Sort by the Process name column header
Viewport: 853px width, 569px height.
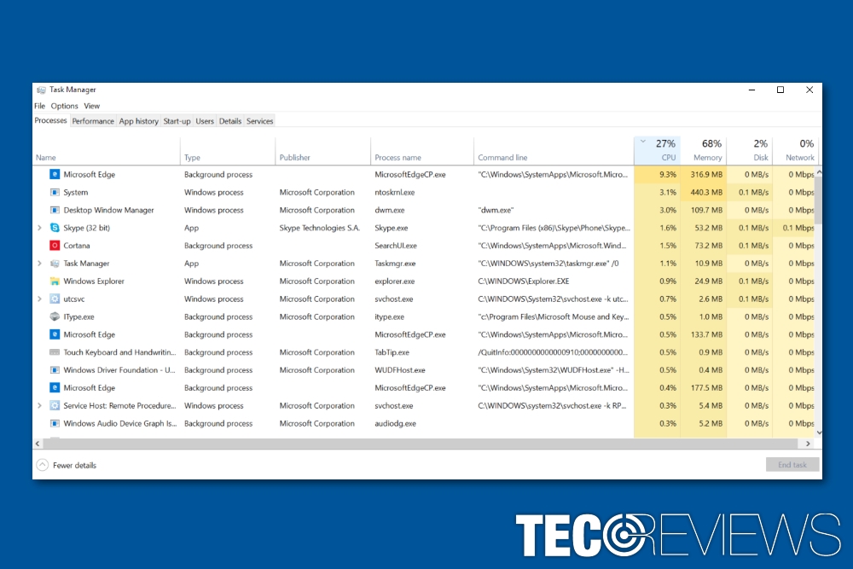coord(422,151)
